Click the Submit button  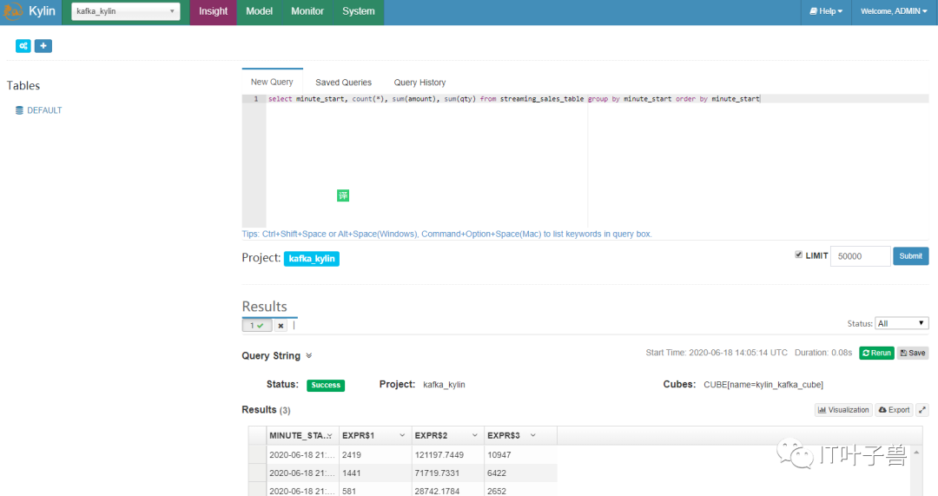(x=910, y=256)
